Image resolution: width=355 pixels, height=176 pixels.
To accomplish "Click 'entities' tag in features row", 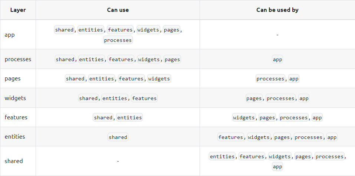I will point(129,117).
